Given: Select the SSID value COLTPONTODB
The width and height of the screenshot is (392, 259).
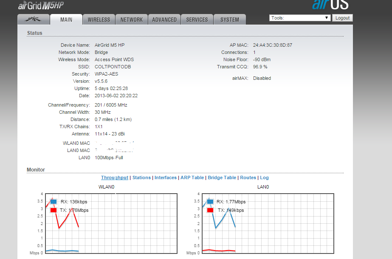Looking at the screenshot, I should 113,67.
